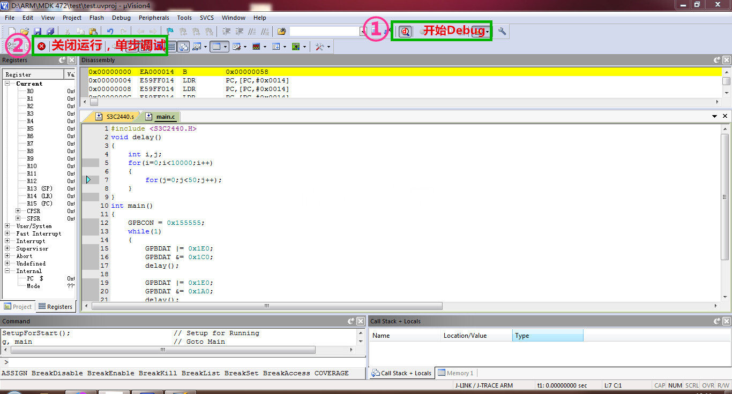This screenshot has width=732, height=394.
Task: Click the Save file icon
Action: pos(38,32)
